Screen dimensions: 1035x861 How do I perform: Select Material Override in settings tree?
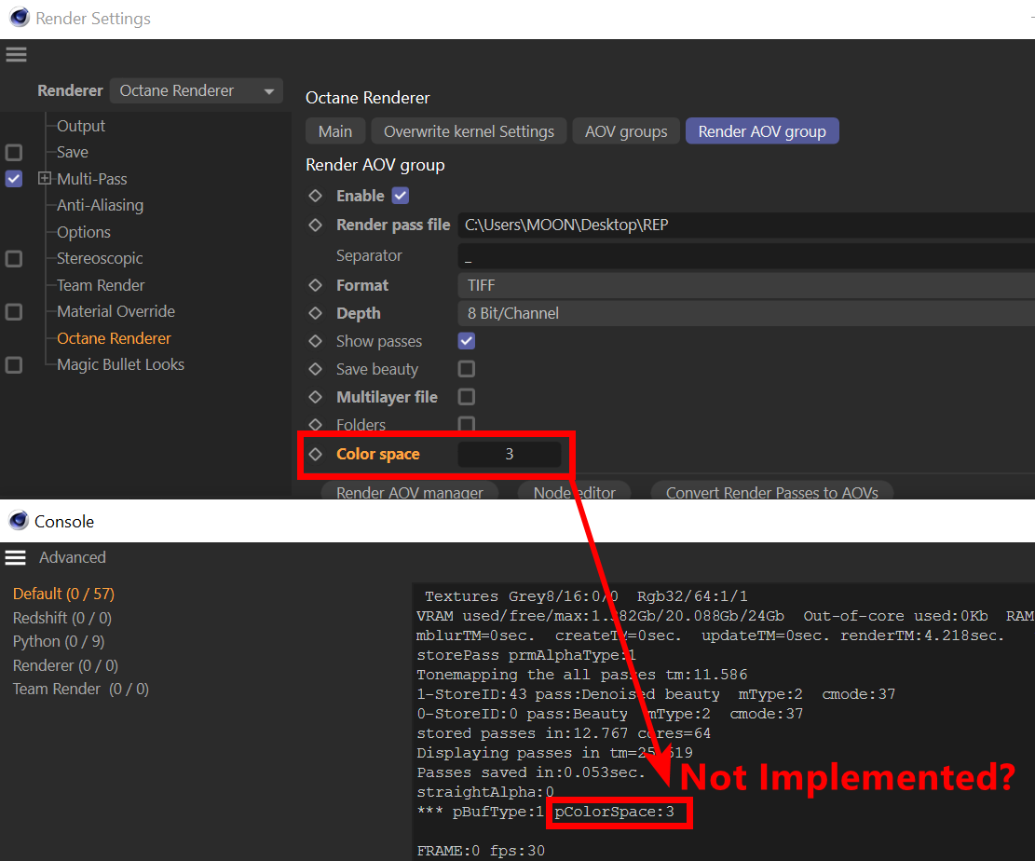click(116, 311)
